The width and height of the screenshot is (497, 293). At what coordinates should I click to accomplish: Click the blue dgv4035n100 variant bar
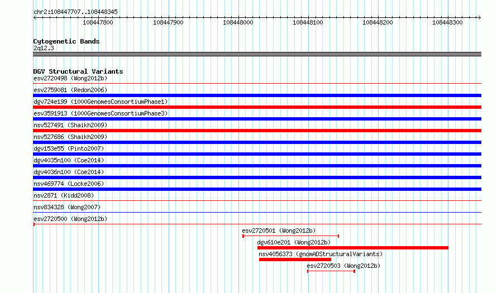coord(257,166)
